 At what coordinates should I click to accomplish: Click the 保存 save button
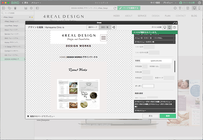(x=167, y=116)
